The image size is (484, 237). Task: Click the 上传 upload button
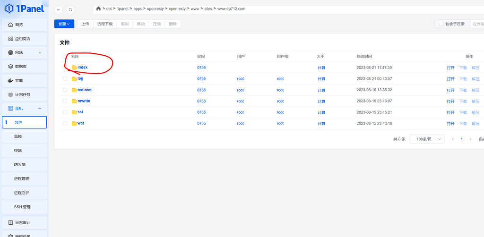pyautogui.click(x=85, y=24)
